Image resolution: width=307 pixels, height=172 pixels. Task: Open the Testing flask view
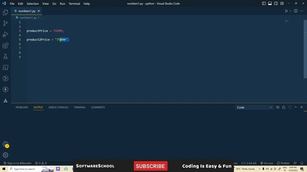tap(5, 56)
